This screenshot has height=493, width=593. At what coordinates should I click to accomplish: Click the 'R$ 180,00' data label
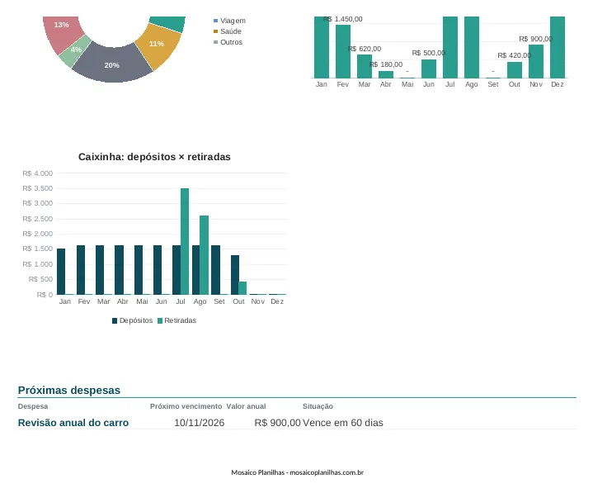386,64
